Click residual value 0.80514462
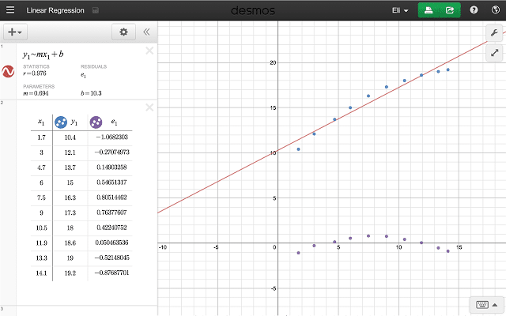506x316 pixels. click(111, 197)
